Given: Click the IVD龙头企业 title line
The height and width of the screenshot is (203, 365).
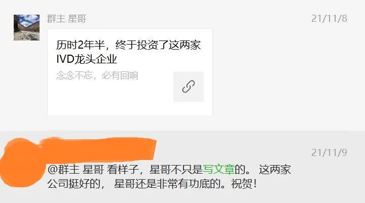Looking at the screenshot, I should (87, 59).
